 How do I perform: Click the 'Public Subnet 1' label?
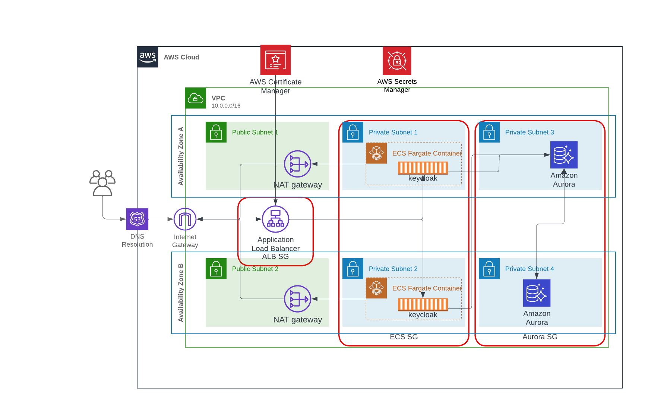click(255, 132)
